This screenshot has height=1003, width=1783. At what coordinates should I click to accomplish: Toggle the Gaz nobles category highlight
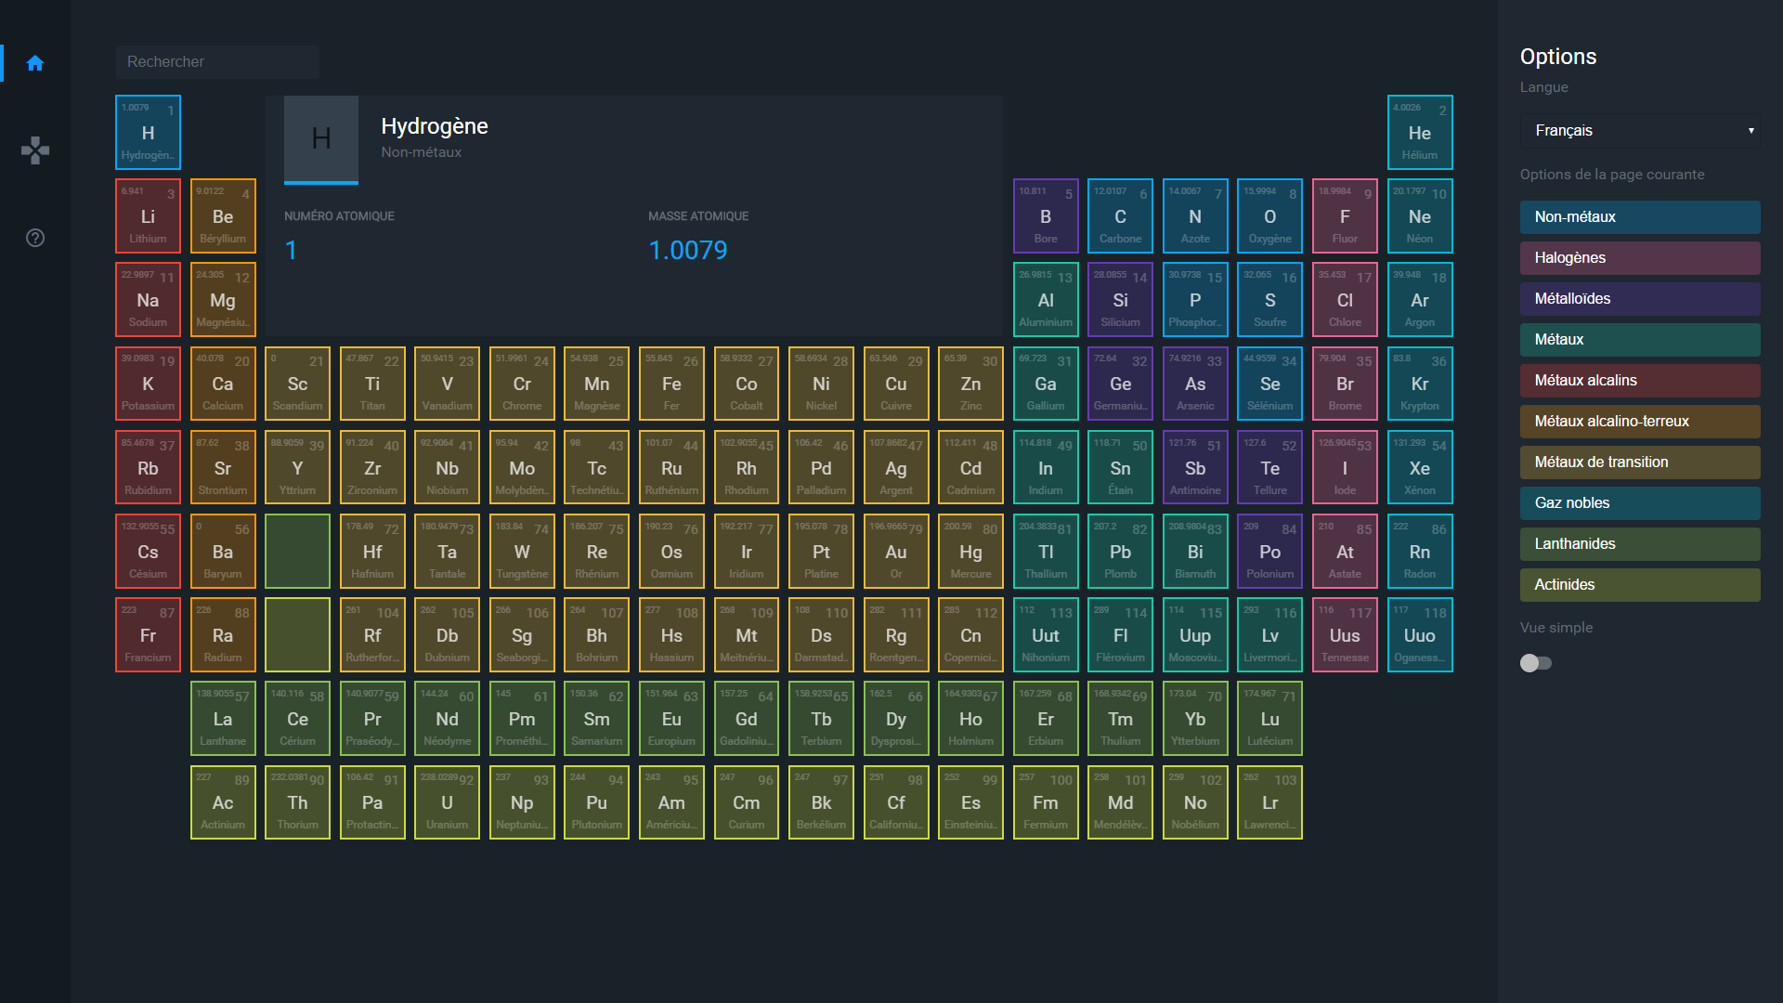pyautogui.click(x=1639, y=502)
